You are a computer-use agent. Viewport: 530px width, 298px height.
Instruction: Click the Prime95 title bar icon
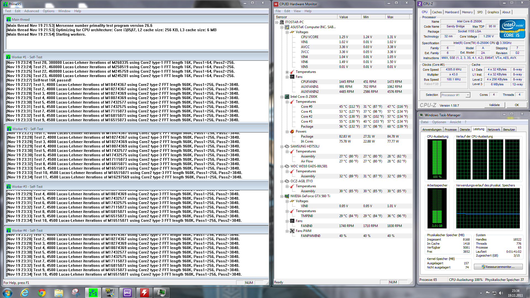click(x=5, y=4)
